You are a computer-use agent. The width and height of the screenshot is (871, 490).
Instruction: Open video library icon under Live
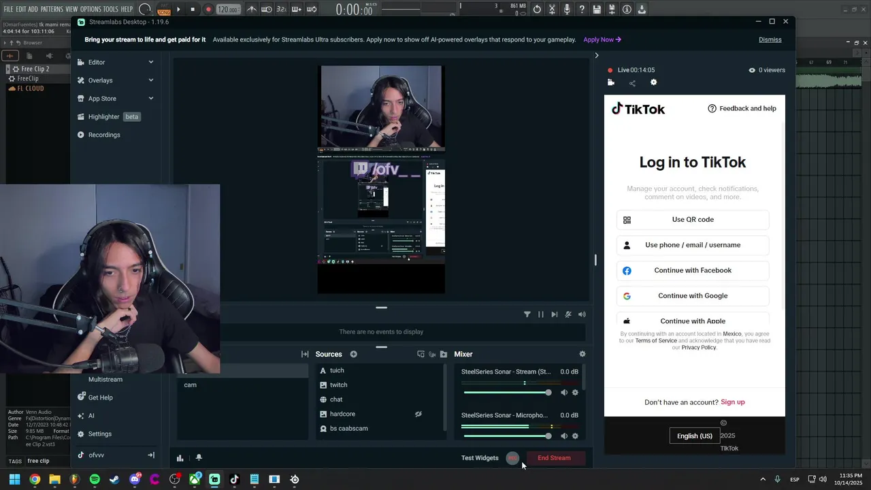611,82
